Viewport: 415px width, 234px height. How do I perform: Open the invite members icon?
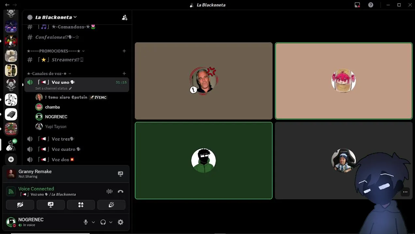coord(124,18)
